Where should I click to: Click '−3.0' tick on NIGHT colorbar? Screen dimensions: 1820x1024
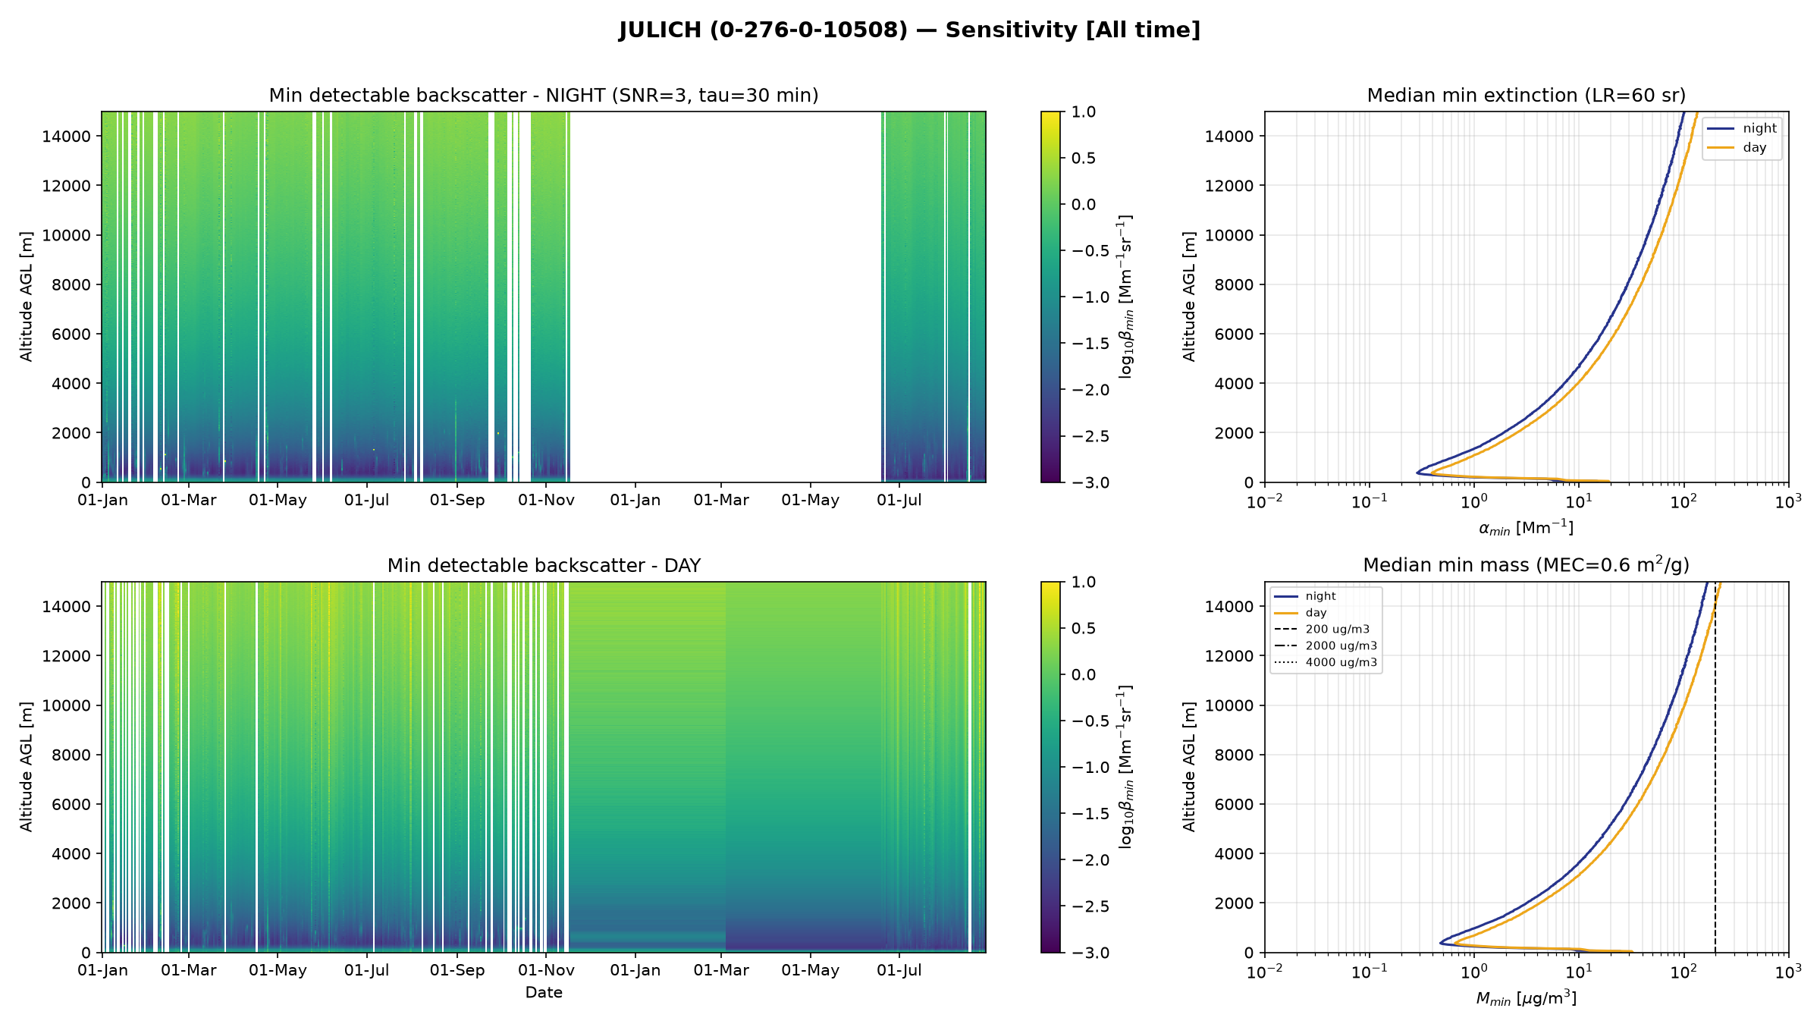1090,482
